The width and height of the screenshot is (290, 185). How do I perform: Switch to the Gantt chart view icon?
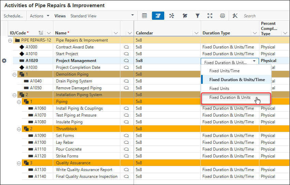click(158, 16)
